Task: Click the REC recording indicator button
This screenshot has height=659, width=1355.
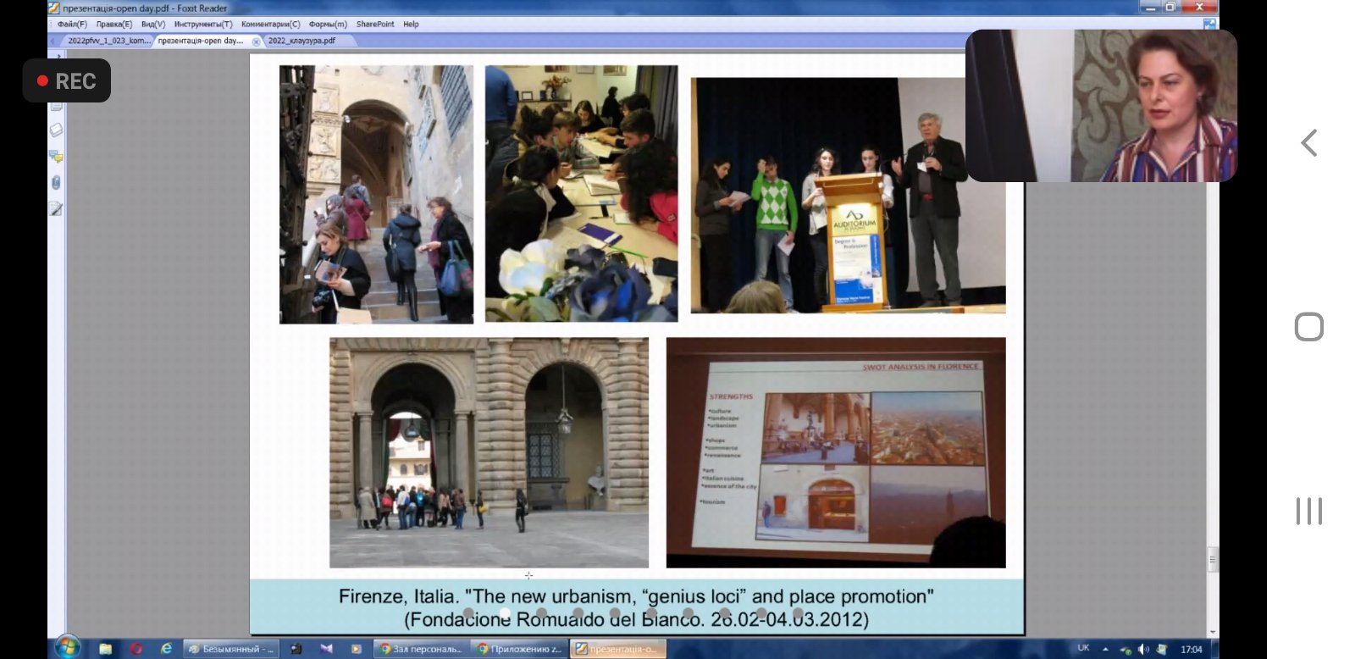Action: [x=67, y=80]
